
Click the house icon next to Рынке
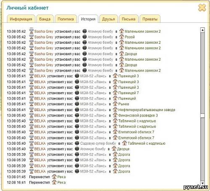(x=115, y=104)
